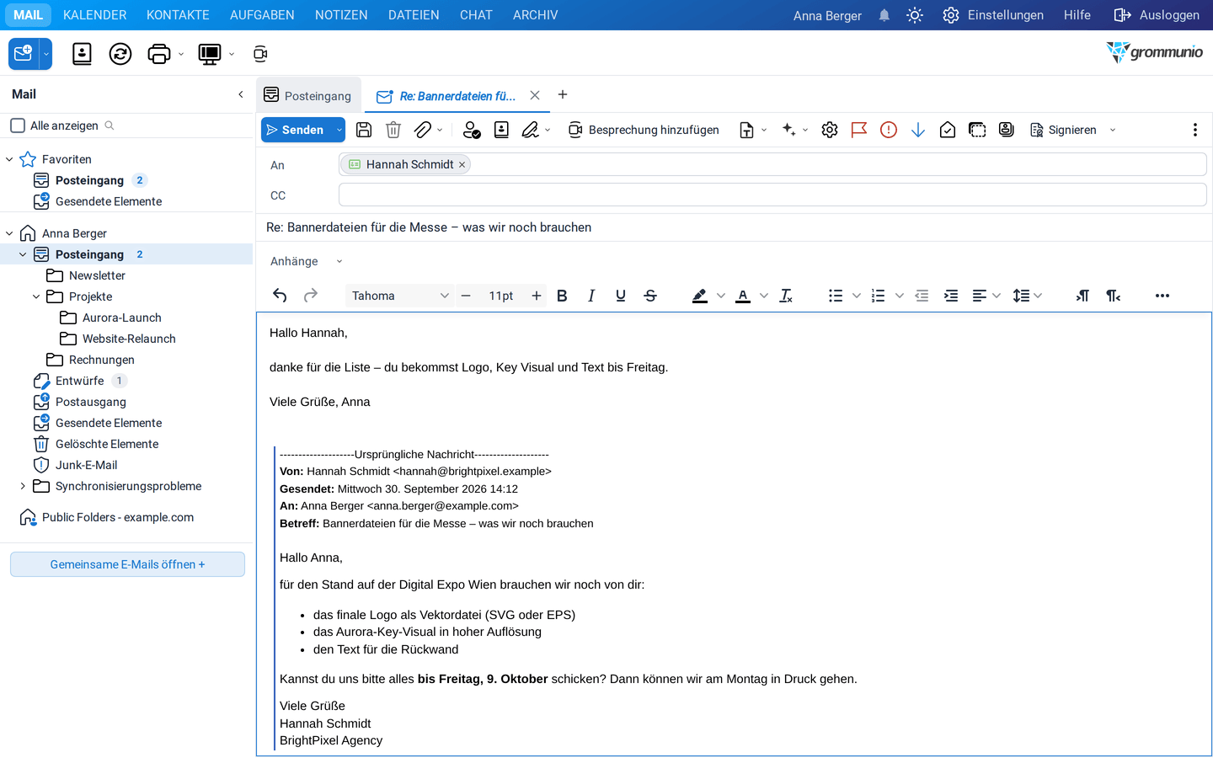Open the Tahoma font dropdown

coord(399,296)
